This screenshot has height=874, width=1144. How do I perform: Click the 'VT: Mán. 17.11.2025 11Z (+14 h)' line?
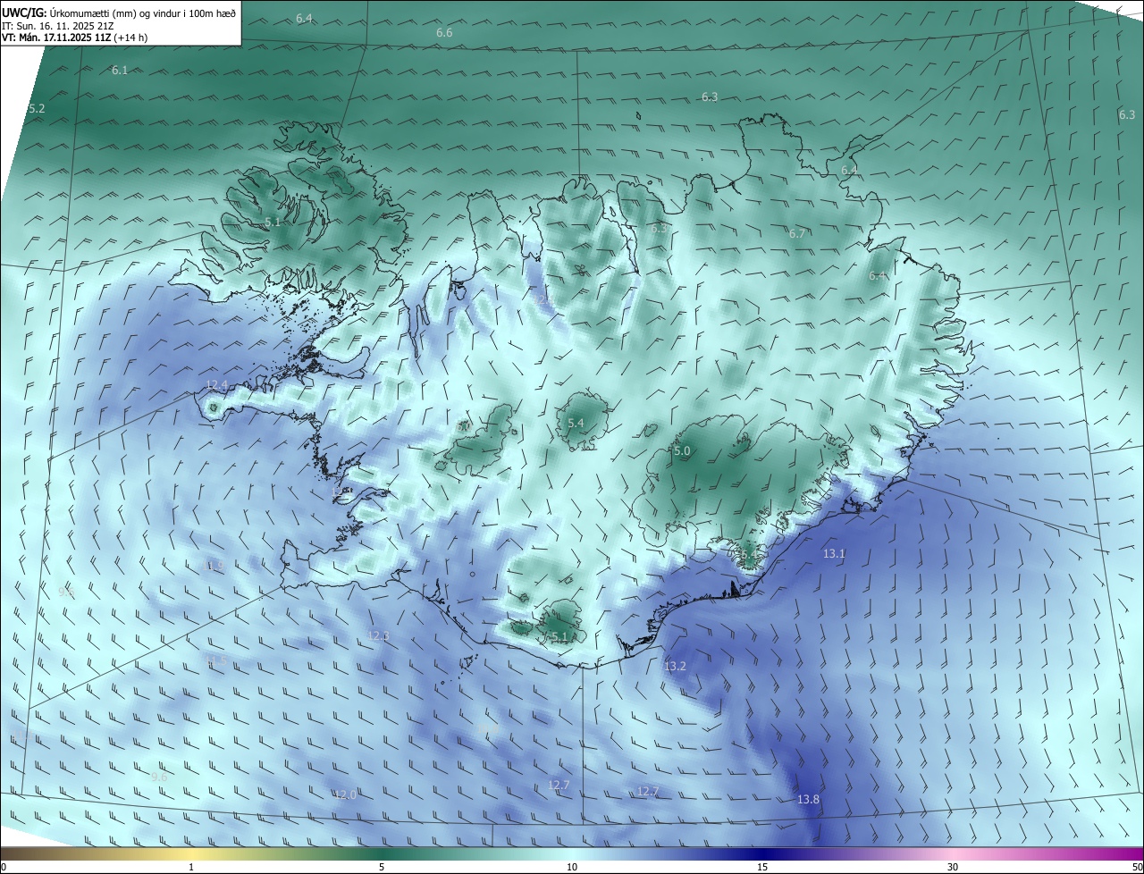pyautogui.click(x=77, y=38)
